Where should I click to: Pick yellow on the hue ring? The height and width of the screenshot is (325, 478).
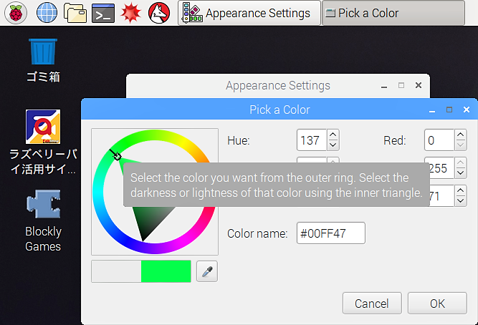coord(182,142)
